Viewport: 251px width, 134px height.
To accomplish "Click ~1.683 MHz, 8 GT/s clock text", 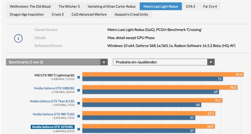I will click(x=63, y=131).
